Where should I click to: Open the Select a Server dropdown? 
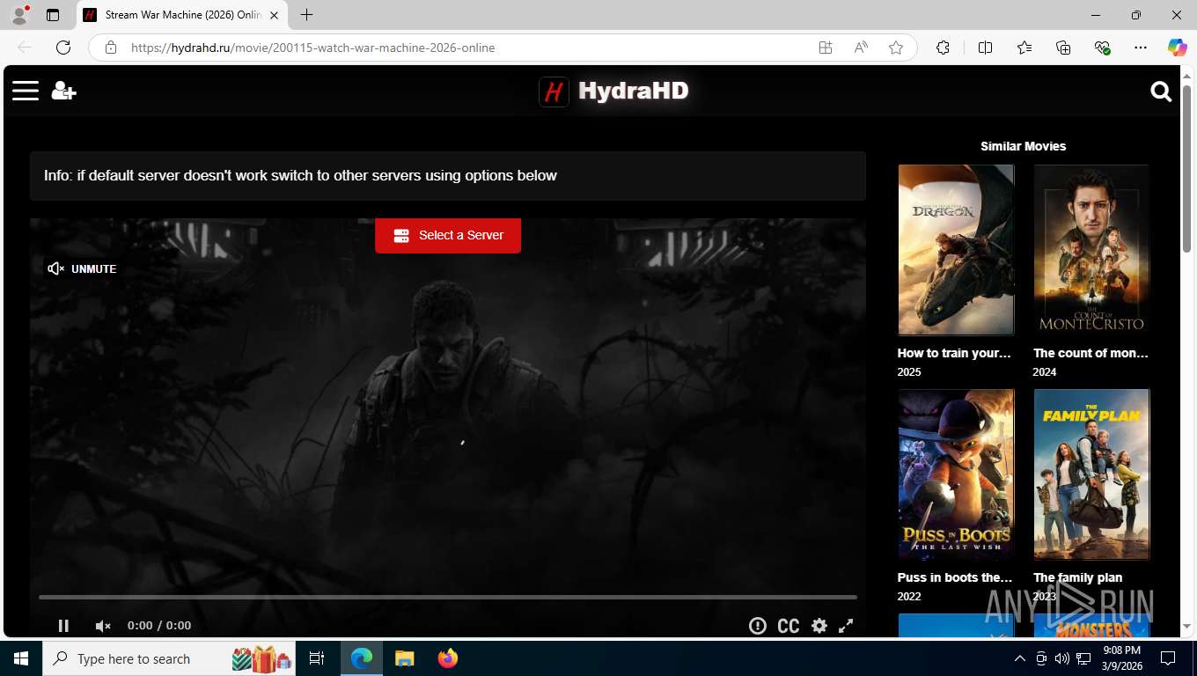[x=448, y=235]
